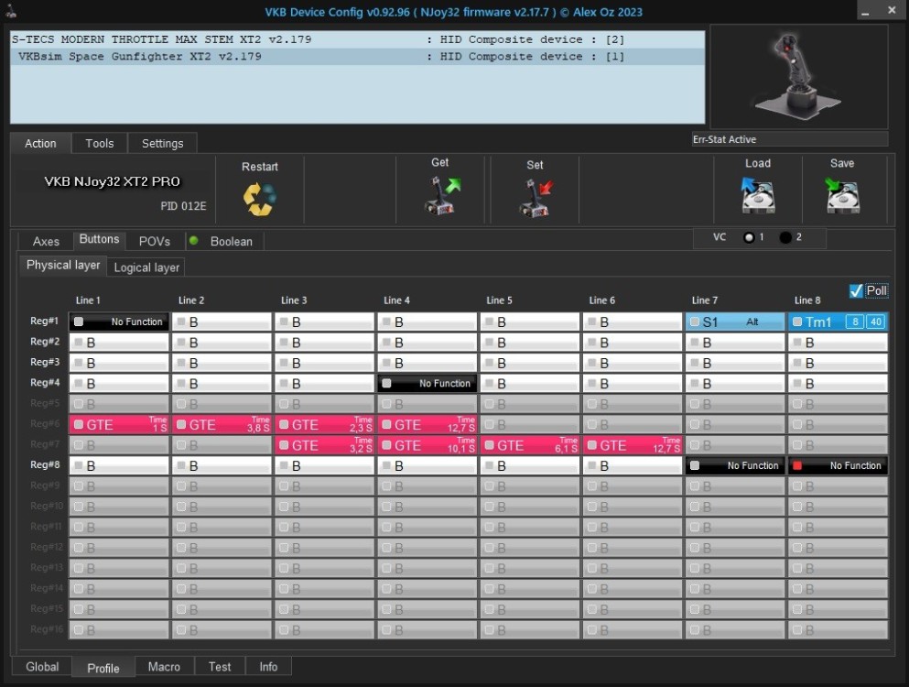Image resolution: width=909 pixels, height=687 pixels.
Task: Click the Reg#8 row label
Action: tap(45, 464)
